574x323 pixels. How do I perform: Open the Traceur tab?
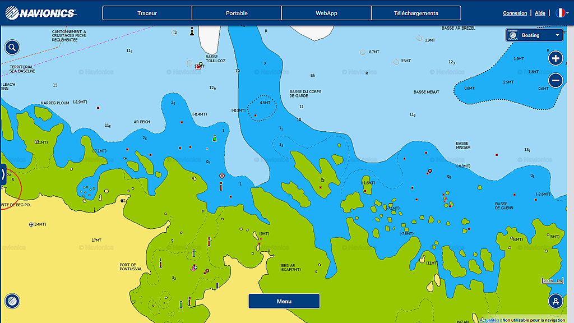coord(147,13)
